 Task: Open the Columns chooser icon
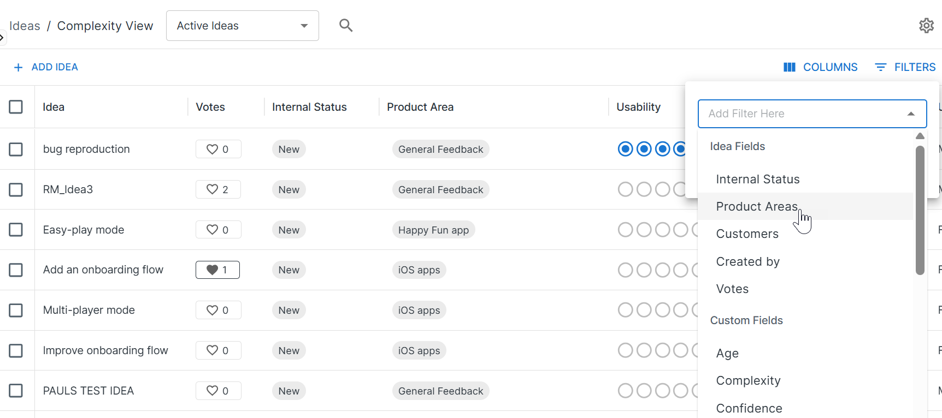pyautogui.click(x=789, y=67)
